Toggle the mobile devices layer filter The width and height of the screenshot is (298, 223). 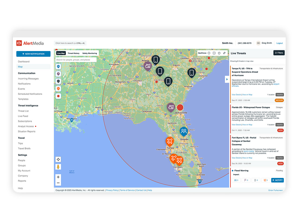pyautogui.click(x=58, y=81)
